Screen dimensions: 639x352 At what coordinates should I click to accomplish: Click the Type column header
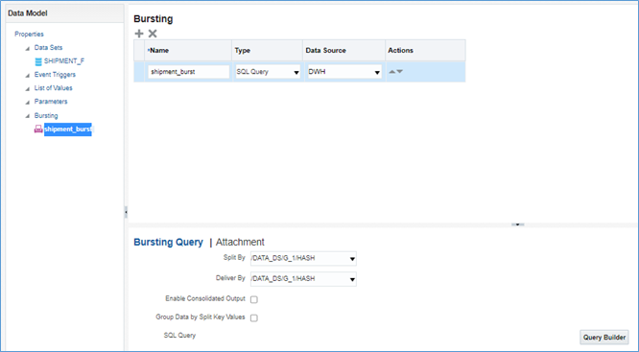pos(267,51)
